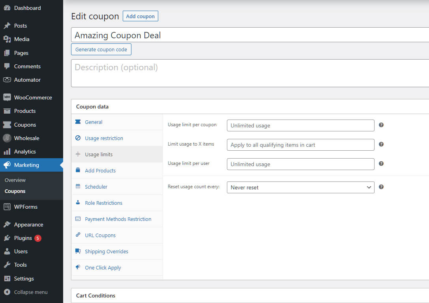This screenshot has width=429, height=303.
Task: Click the Usage limit per coupon field
Action: tap(300, 125)
